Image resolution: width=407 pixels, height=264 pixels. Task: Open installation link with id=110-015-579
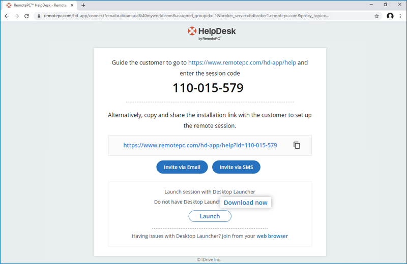[x=200, y=145]
